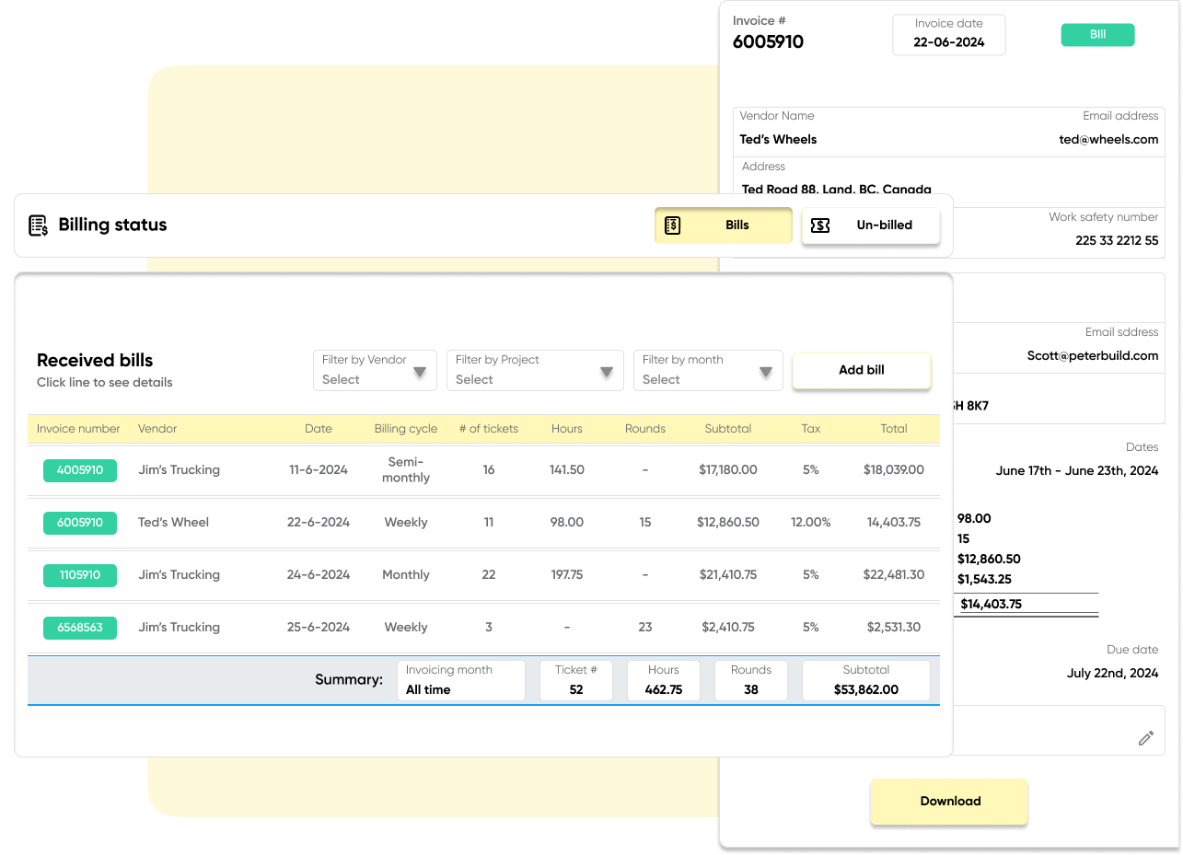Click the Invoicing month field showing All time
Screen dimensions: 1183x855
tap(460, 680)
